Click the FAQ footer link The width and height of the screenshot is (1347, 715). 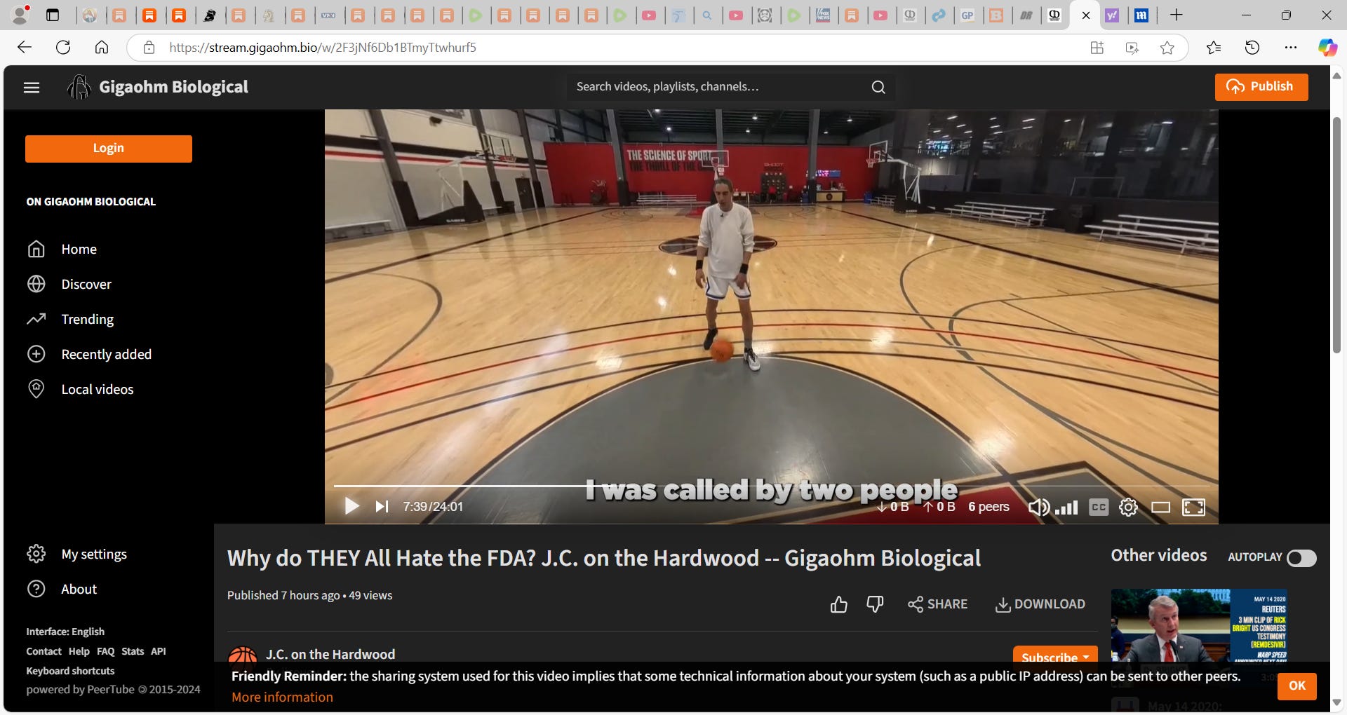point(105,651)
